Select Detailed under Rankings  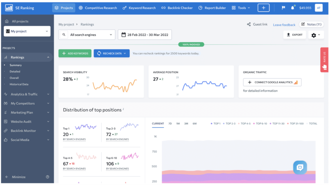(15, 72)
